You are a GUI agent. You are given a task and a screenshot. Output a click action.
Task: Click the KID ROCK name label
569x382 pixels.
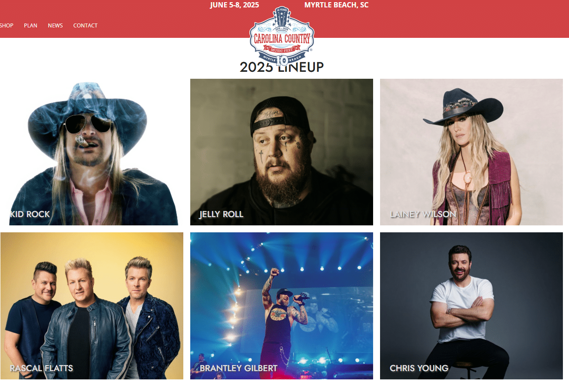click(x=30, y=214)
